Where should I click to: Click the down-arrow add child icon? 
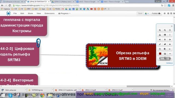pyautogui.click(x=165, y=39)
